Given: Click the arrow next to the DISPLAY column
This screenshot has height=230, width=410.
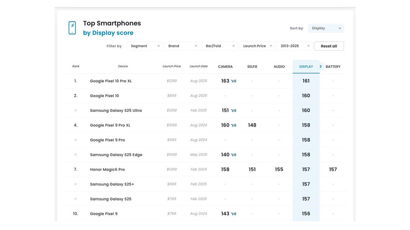Looking at the screenshot, I should coord(321,66).
